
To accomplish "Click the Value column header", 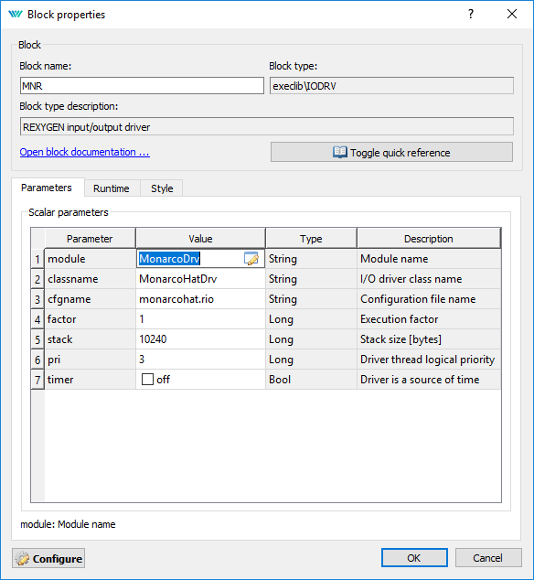I will click(x=201, y=238).
